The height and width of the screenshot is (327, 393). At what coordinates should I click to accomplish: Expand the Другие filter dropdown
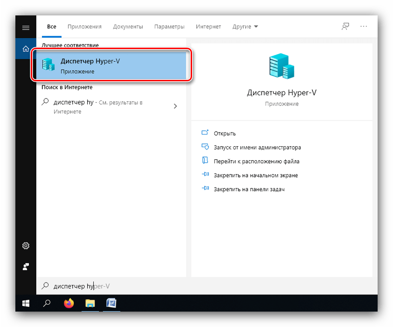pyautogui.click(x=245, y=27)
